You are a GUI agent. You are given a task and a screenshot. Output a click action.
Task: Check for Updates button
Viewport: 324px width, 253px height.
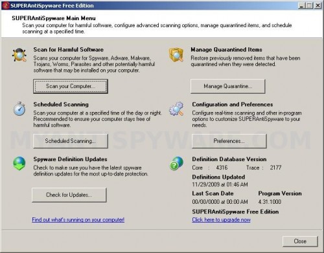(69, 195)
